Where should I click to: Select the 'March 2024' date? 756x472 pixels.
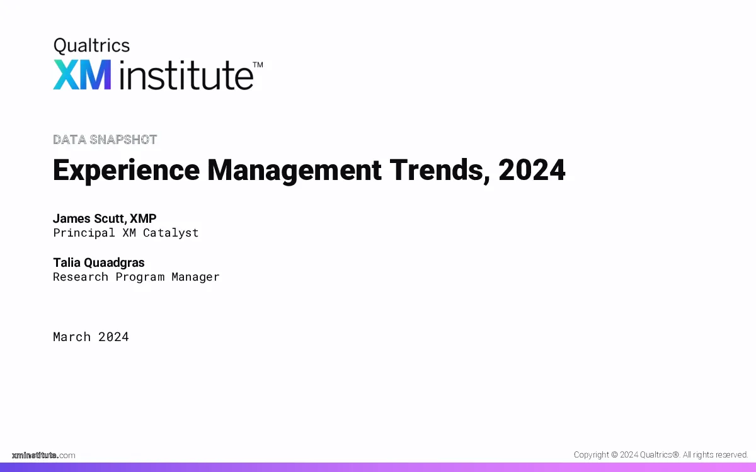91,337
